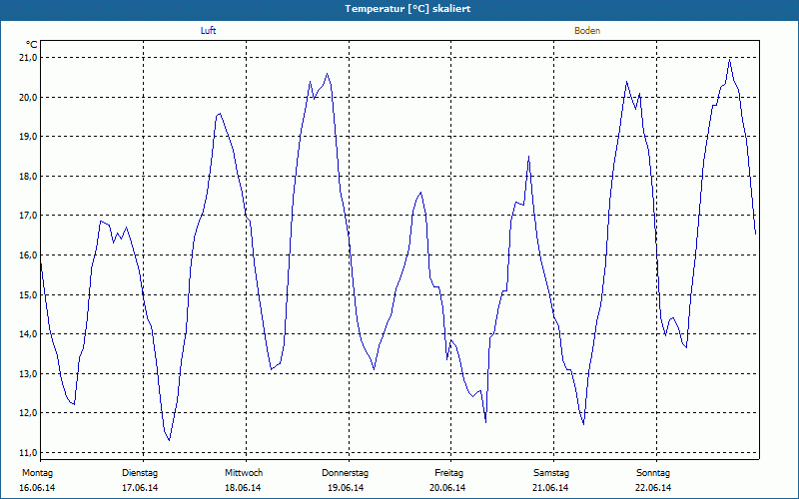Select the 18,0 y-axis value

tap(28, 177)
